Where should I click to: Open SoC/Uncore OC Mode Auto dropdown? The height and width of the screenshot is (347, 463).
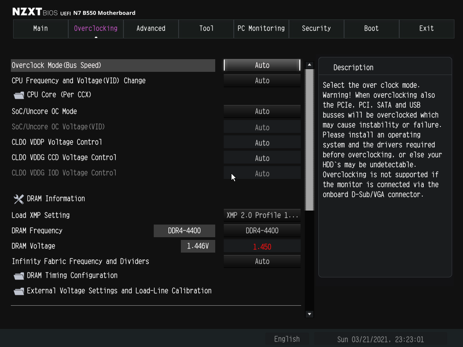(262, 111)
